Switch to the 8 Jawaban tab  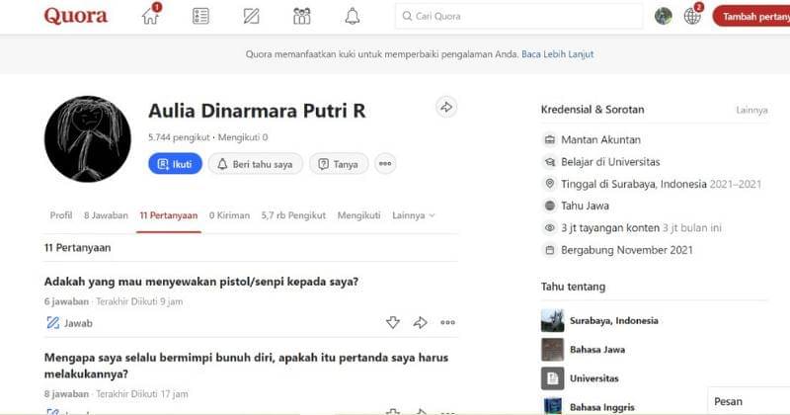click(x=106, y=215)
